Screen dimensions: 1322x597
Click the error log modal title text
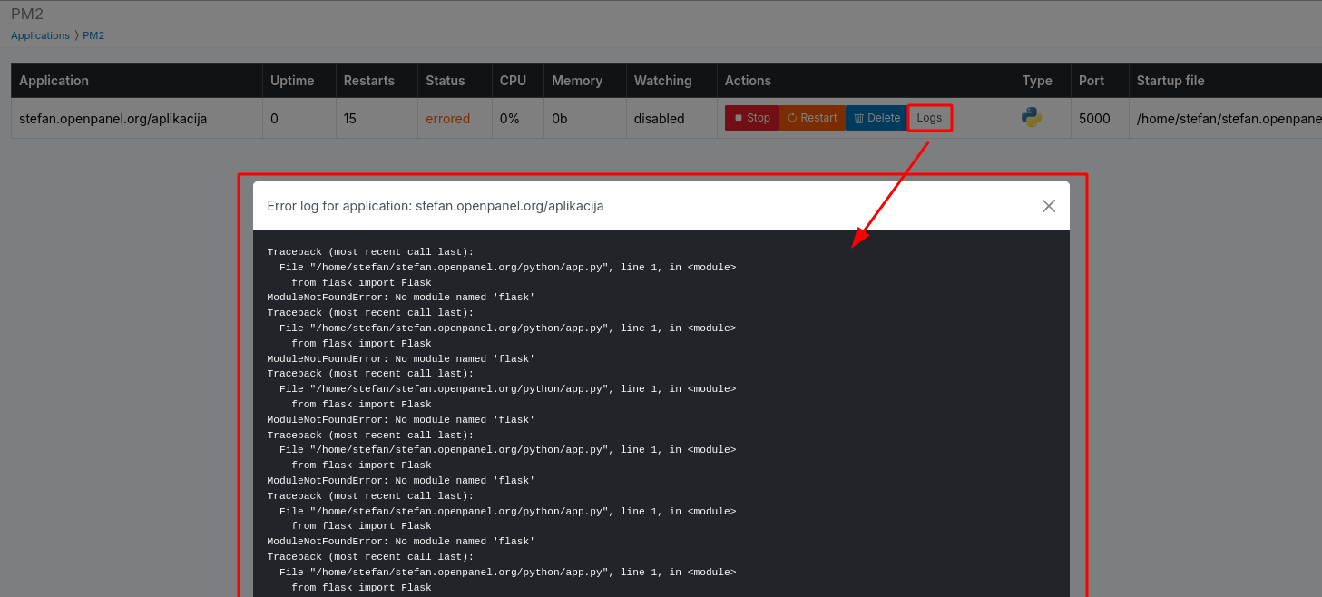[x=436, y=206]
